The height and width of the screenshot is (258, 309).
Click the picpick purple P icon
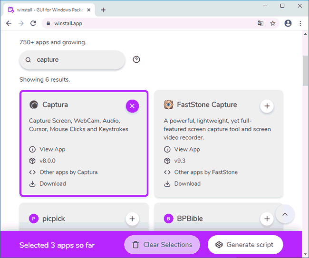pyautogui.click(x=34, y=219)
